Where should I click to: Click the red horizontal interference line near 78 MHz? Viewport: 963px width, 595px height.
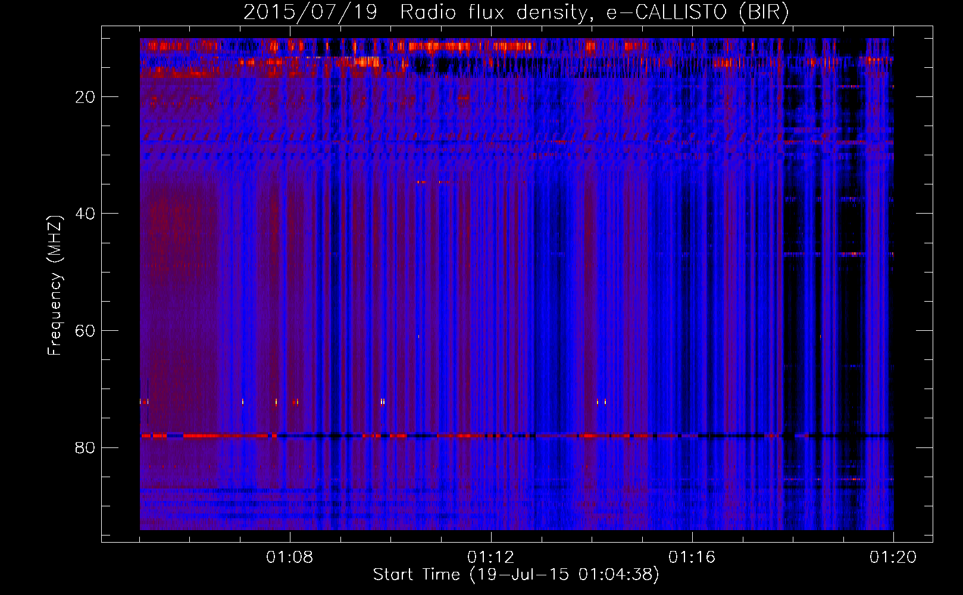click(517, 436)
